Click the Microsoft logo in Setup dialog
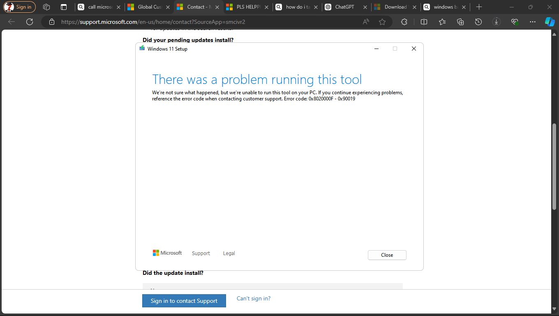 click(167, 253)
